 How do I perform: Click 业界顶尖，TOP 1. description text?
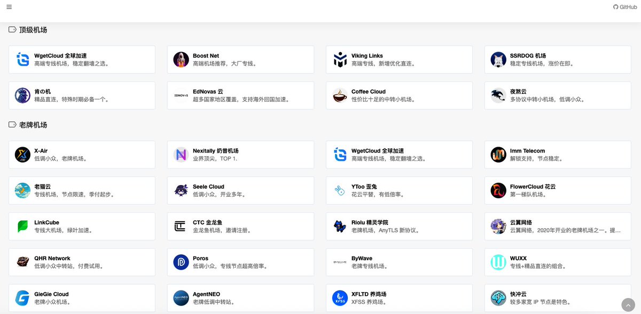(x=215, y=159)
